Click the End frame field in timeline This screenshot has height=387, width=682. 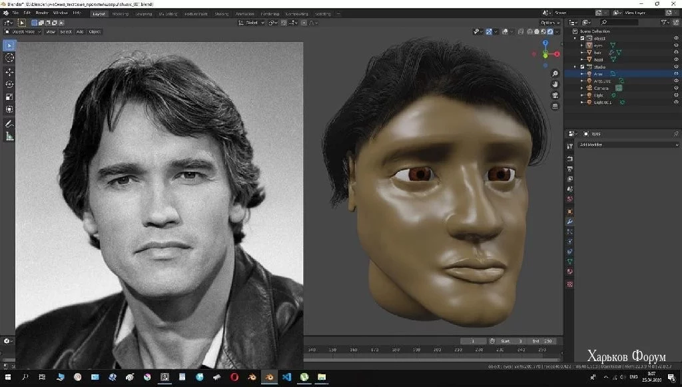coord(542,341)
